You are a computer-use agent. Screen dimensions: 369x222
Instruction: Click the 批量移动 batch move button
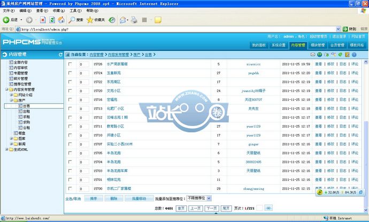coord(139,199)
